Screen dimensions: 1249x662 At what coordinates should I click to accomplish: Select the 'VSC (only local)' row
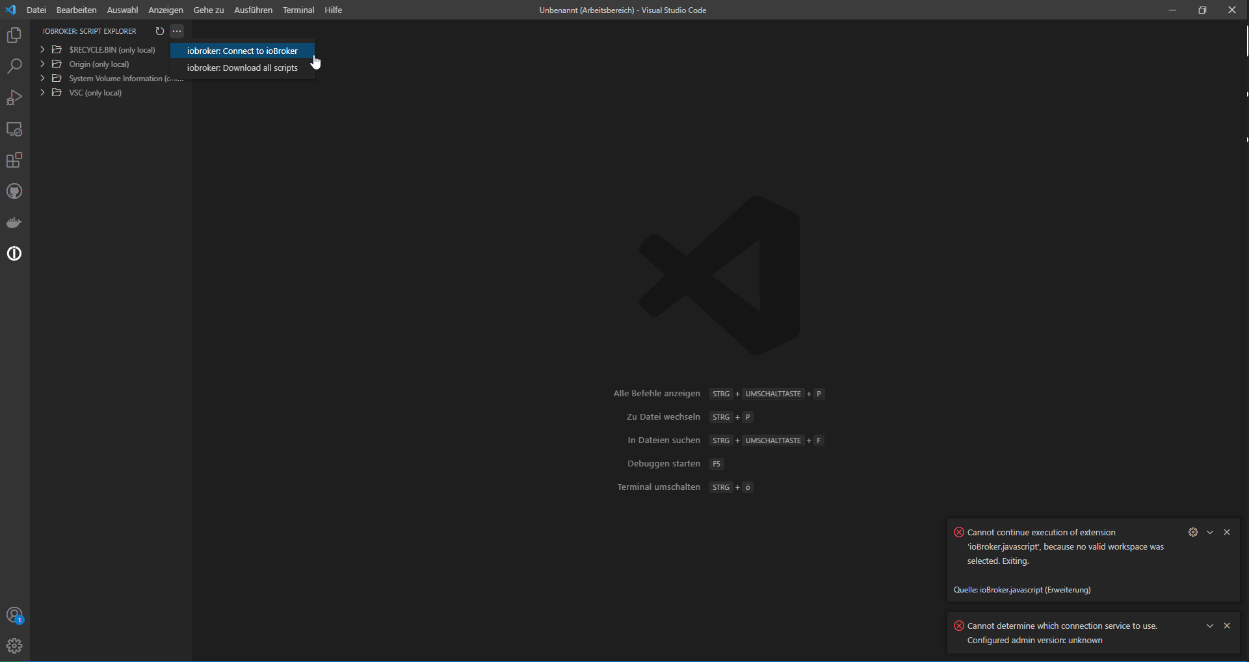[111, 92]
